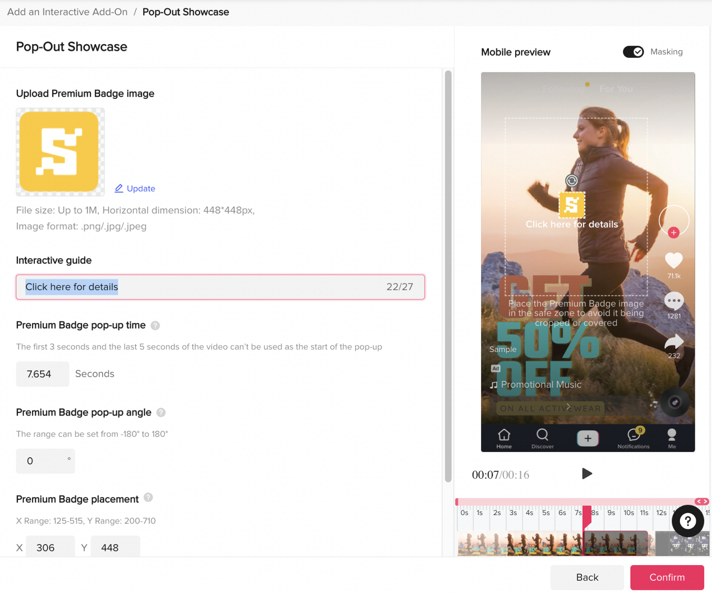Click the help tooltip beside Premium Badge pop-up time
This screenshot has height=595, width=712.
pyautogui.click(x=155, y=326)
